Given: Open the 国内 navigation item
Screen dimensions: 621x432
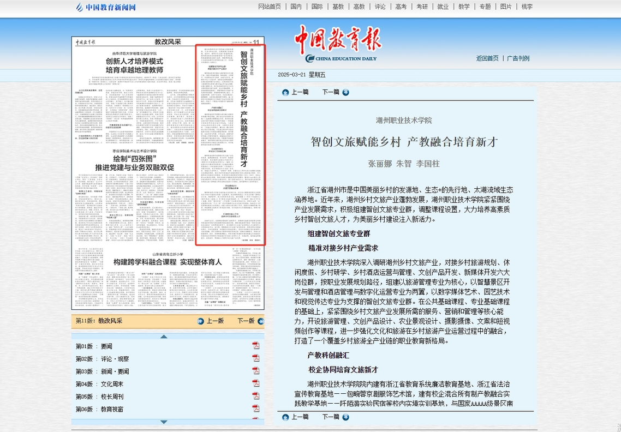Looking at the screenshot, I should 296,7.
